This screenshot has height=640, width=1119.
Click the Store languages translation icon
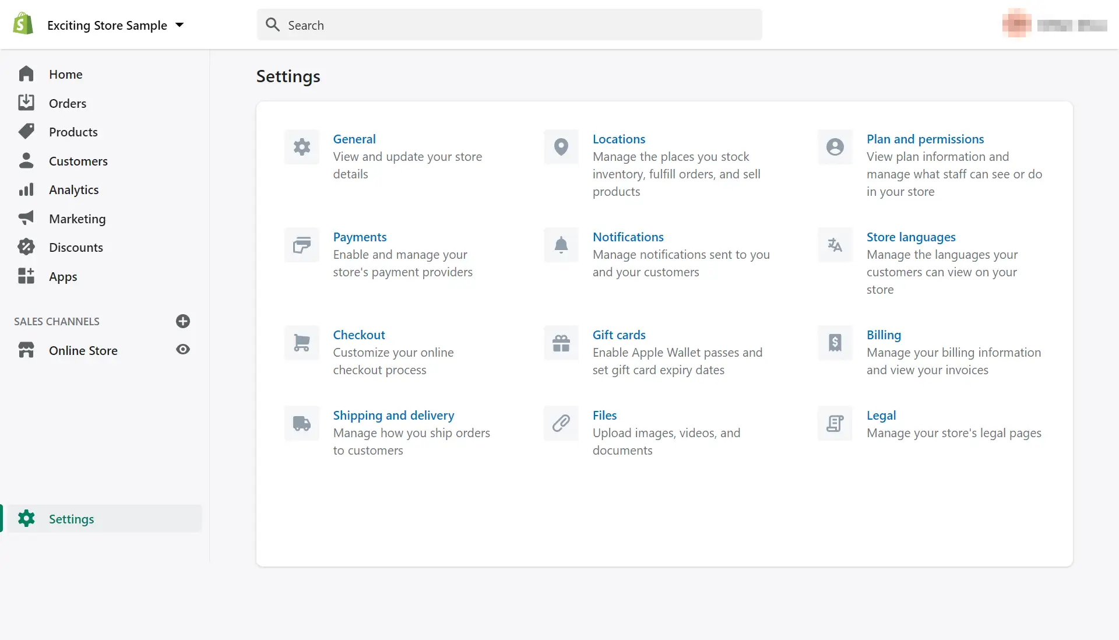point(835,244)
